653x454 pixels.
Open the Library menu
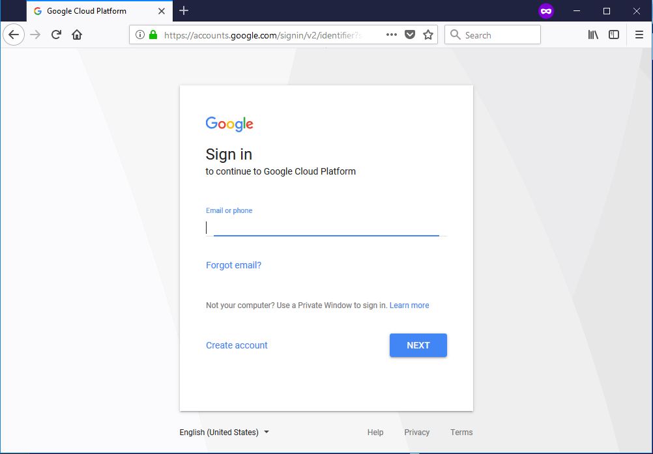pos(593,35)
